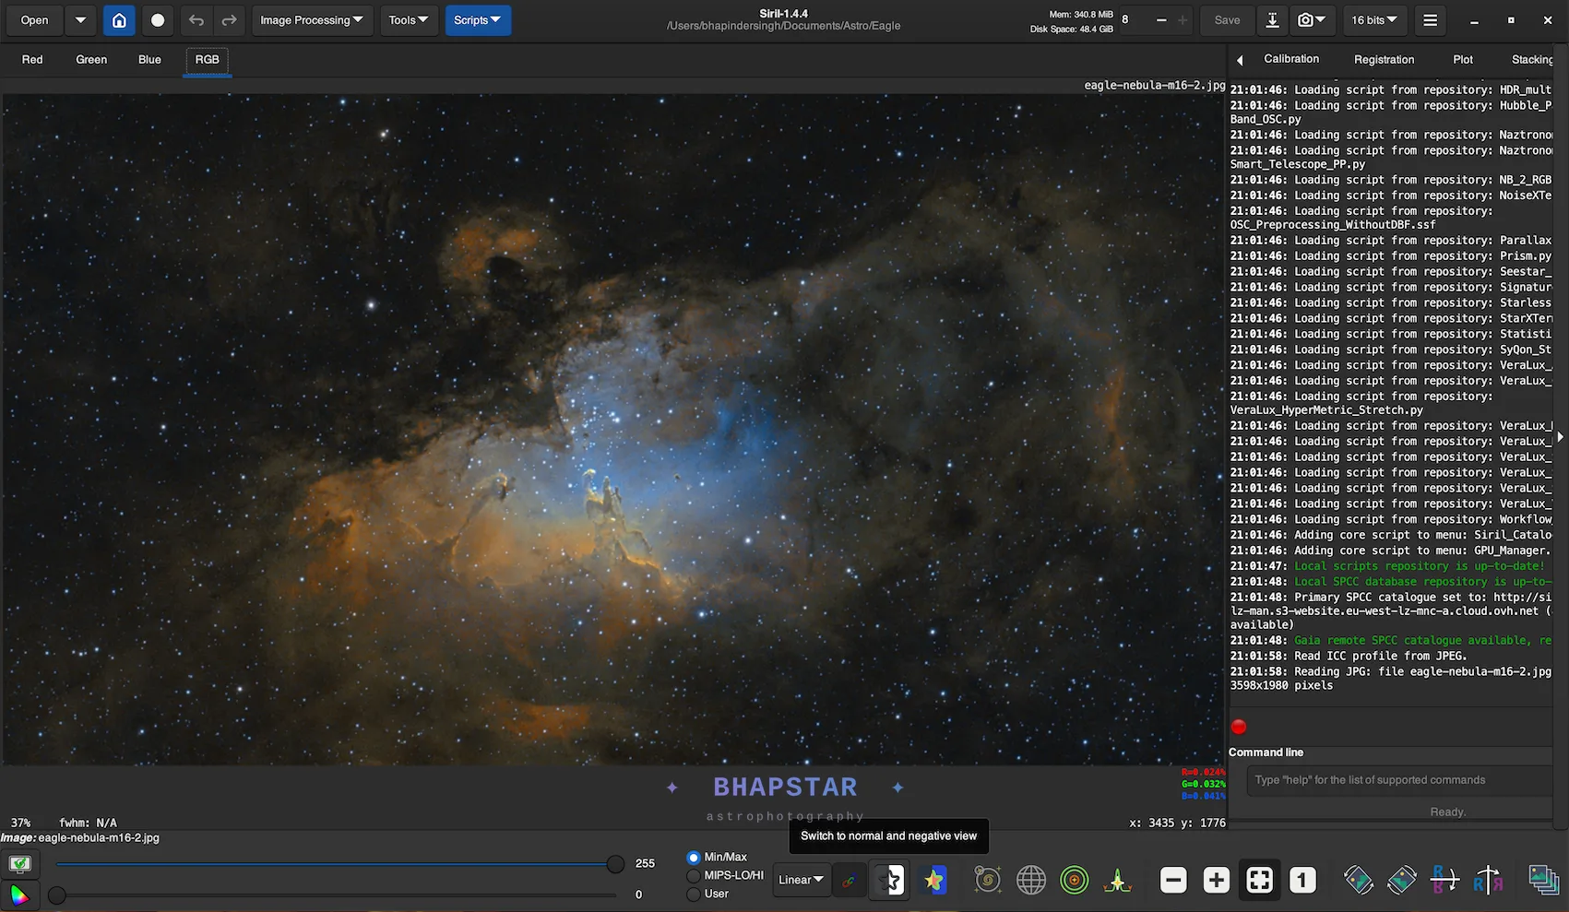The width and height of the screenshot is (1569, 912).
Task: Expand the Scripts menu
Action: [x=478, y=20]
